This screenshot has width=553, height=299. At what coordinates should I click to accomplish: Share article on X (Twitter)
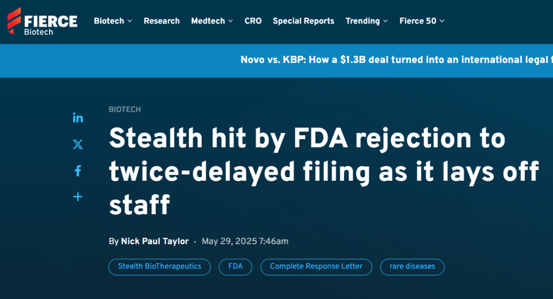pos(78,144)
